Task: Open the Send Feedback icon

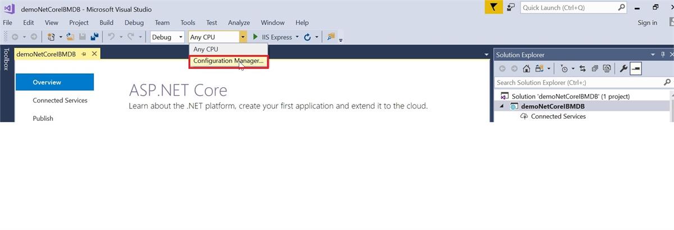Action: (510, 7)
